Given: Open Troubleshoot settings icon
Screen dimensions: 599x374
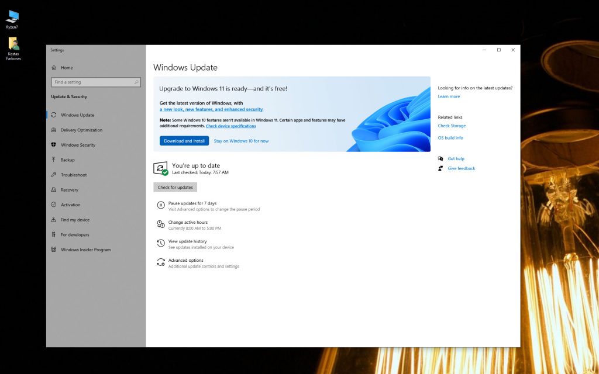Looking at the screenshot, I should pyautogui.click(x=53, y=175).
